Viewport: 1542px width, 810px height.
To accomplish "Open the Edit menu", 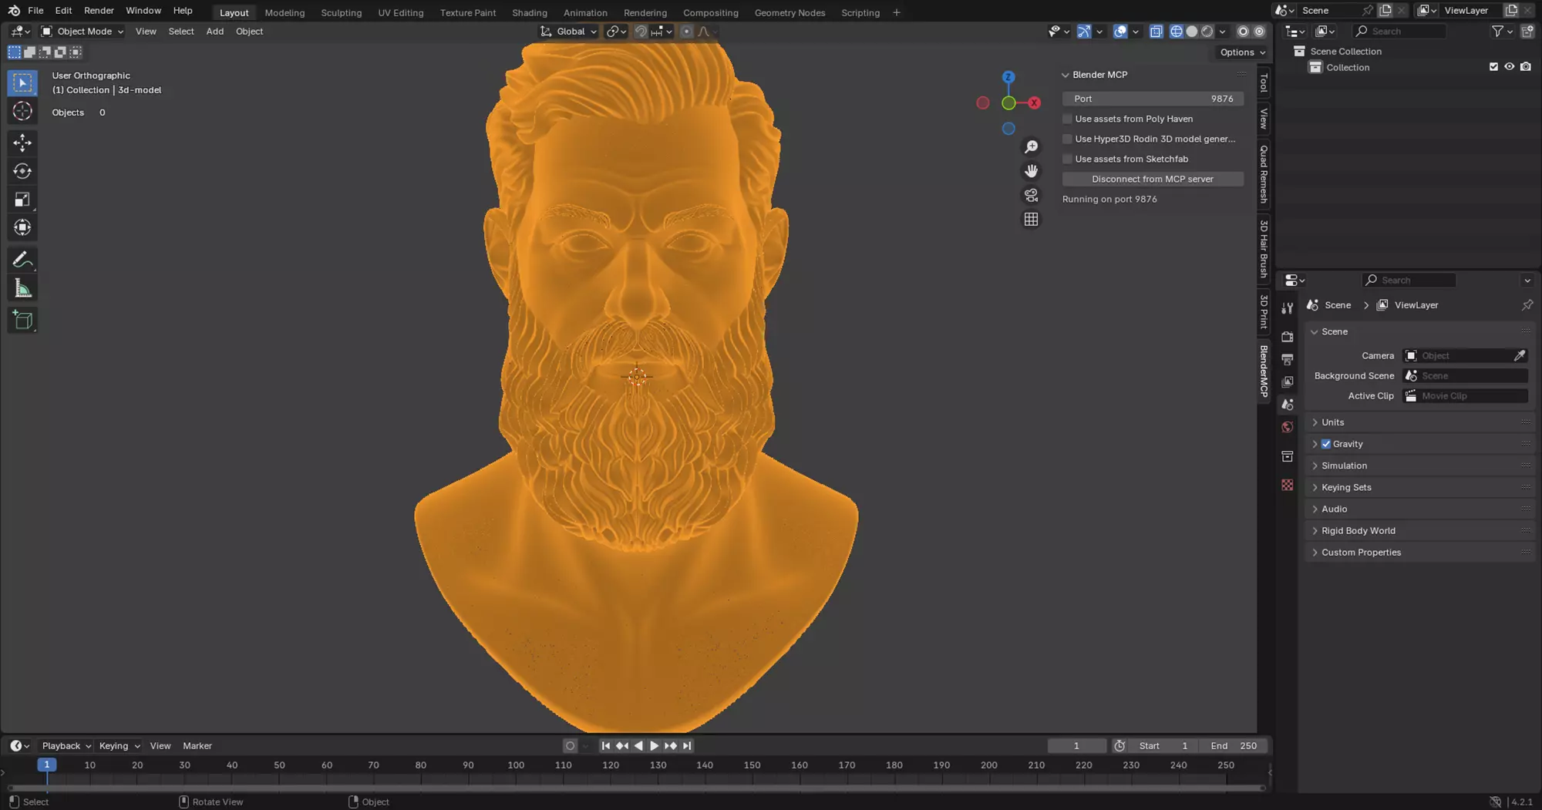I will (x=63, y=11).
